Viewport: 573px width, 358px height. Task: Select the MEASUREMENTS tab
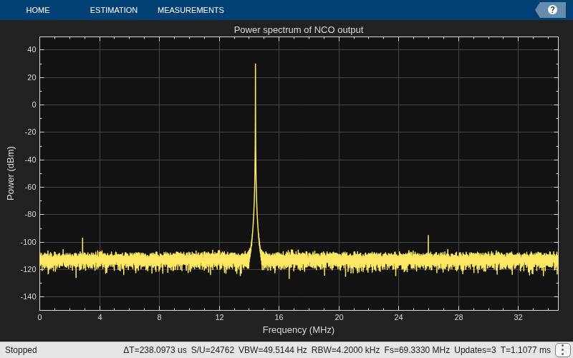pyautogui.click(x=191, y=10)
